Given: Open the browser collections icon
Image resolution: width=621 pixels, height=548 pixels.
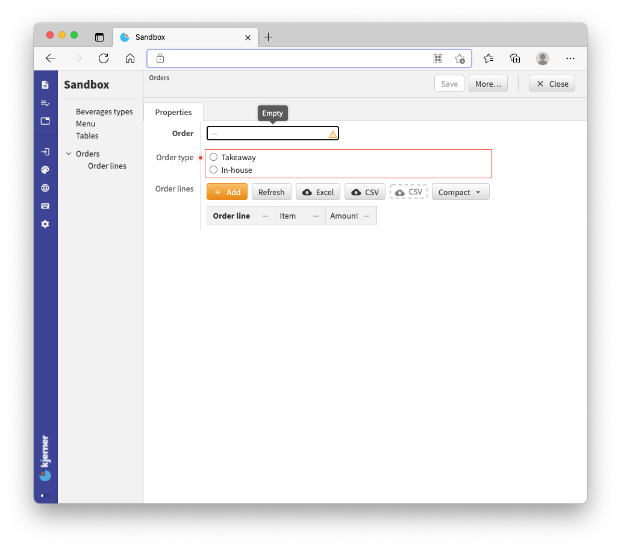Looking at the screenshot, I should (515, 58).
